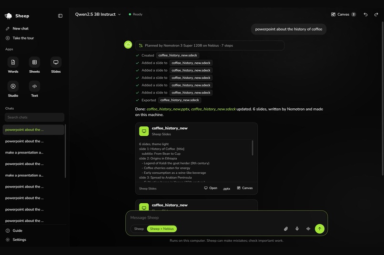The height and width of the screenshot is (255, 384).
Task: Click the green Sheep assistant avatar
Action: click(x=128, y=45)
